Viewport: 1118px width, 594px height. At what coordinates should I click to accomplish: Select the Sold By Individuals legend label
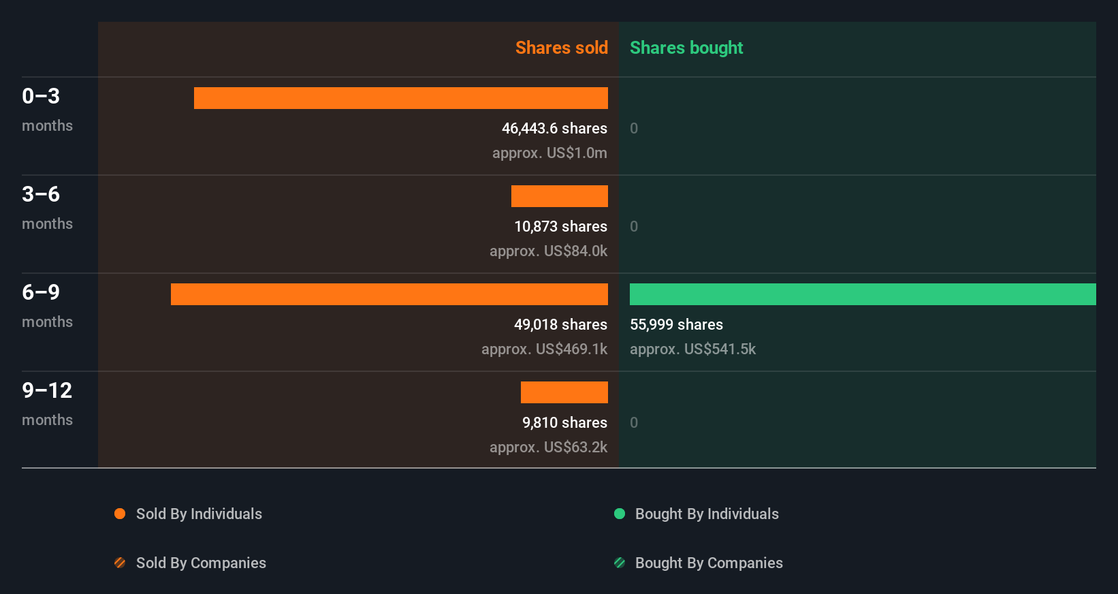199,514
